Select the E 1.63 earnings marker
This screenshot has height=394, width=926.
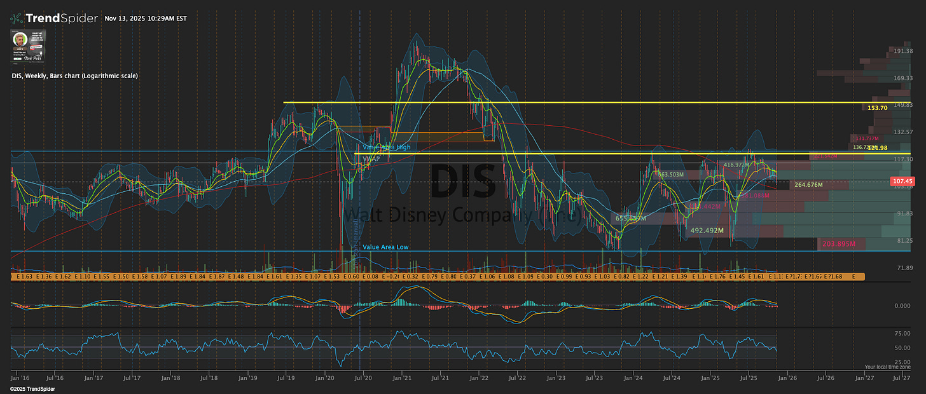24,276
